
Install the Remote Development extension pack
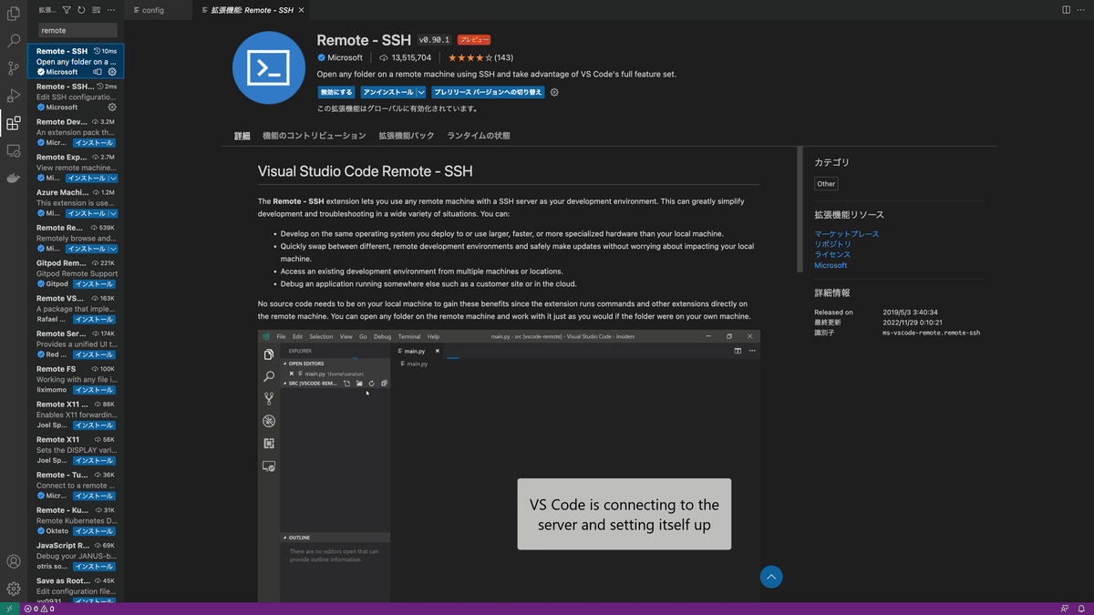(93, 143)
